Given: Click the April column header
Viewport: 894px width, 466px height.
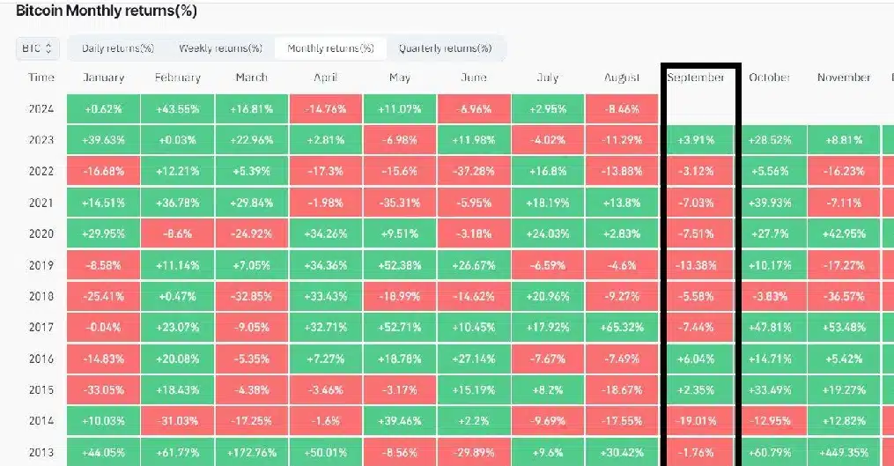Looking at the screenshot, I should 326,78.
